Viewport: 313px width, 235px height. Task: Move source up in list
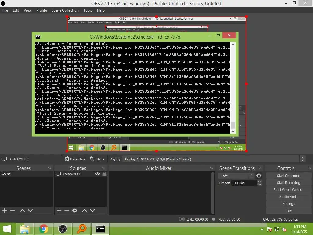click(85, 211)
